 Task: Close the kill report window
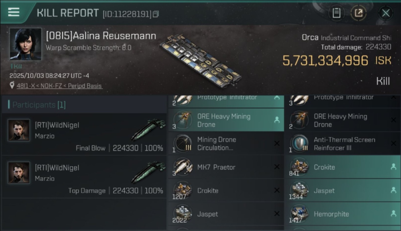coord(386,13)
